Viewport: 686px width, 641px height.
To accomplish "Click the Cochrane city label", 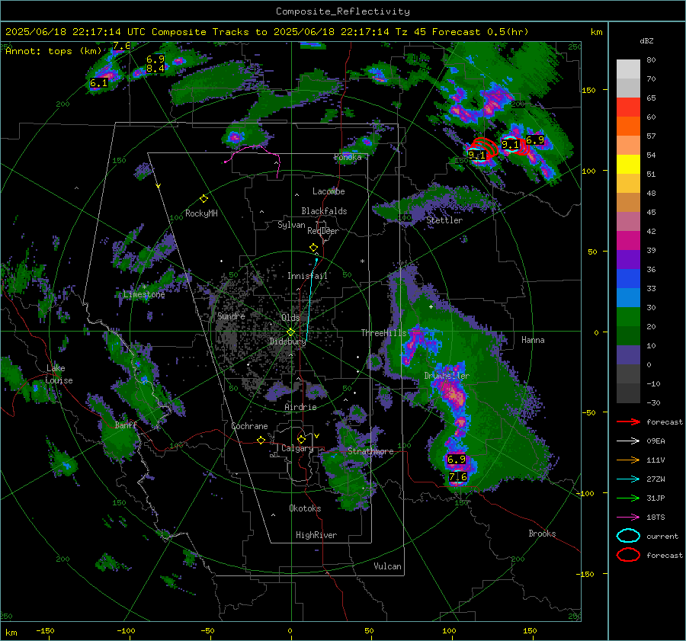I will click(249, 426).
